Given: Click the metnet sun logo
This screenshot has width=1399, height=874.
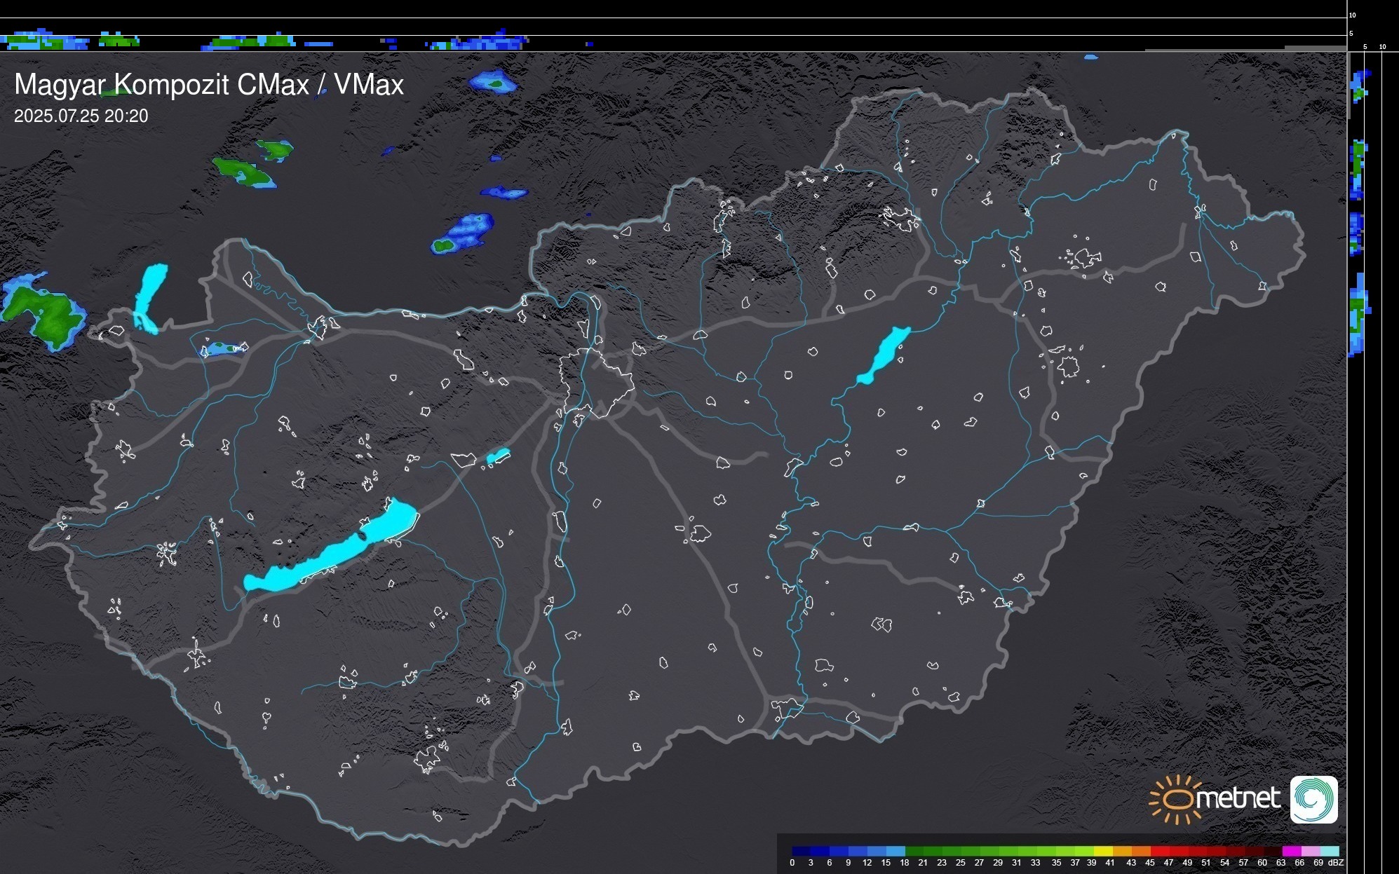Looking at the screenshot, I should 1176,800.
